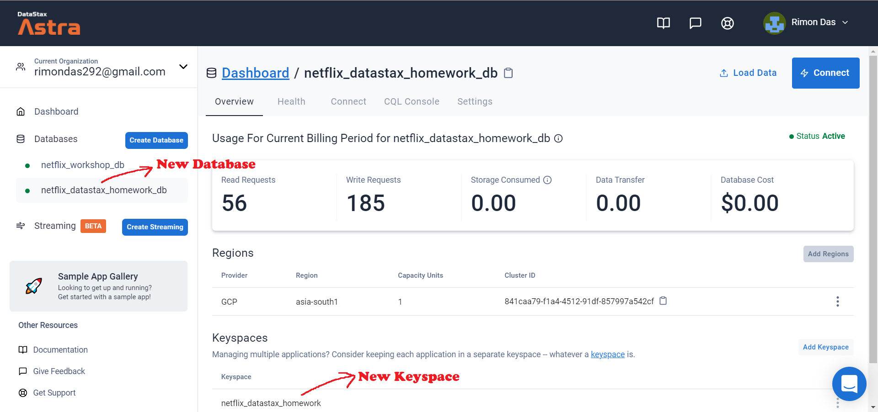The height and width of the screenshot is (412, 878).
Task: Open the documentation book icon in top bar
Action: click(663, 23)
